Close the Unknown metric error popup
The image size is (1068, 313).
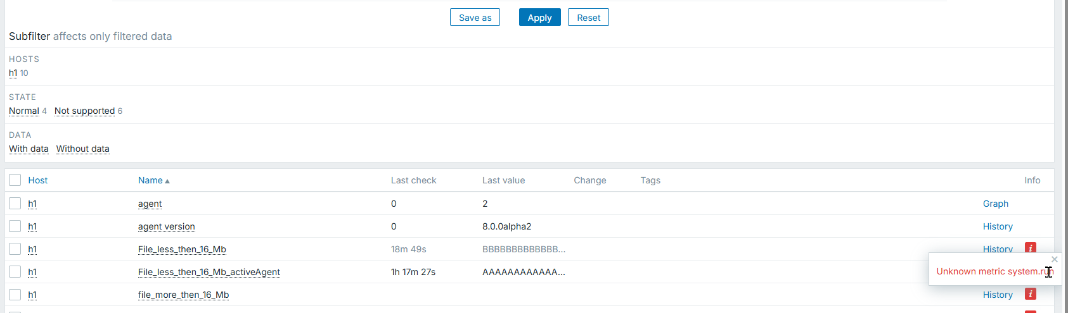pyautogui.click(x=1055, y=259)
